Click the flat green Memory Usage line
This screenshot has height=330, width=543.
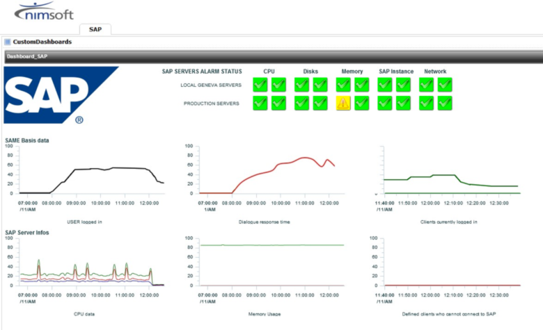271,245
